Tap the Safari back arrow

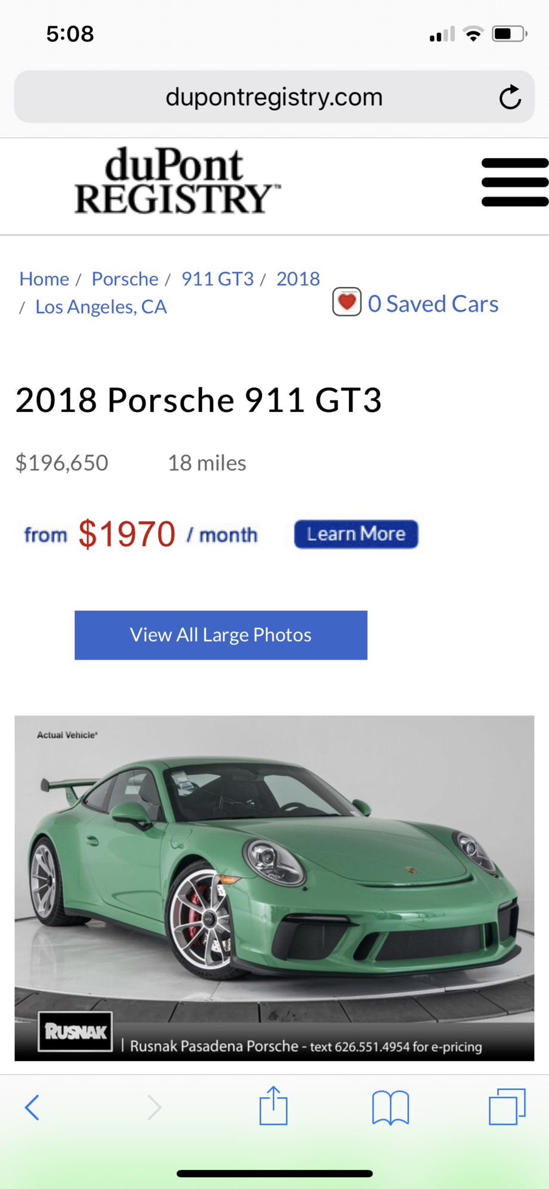coord(32,1108)
